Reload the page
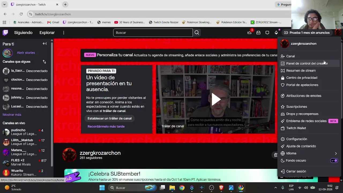This screenshot has width=343, height=193. click(x=21, y=14)
